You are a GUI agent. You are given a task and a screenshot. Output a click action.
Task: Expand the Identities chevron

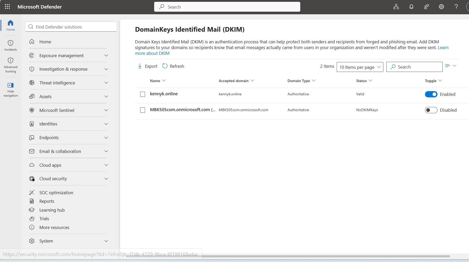pyautogui.click(x=106, y=124)
